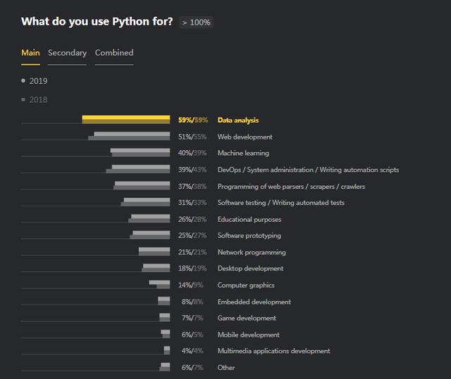The height and width of the screenshot is (379, 451).
Task: Select the Web development bar
Action: click(129, 136)
